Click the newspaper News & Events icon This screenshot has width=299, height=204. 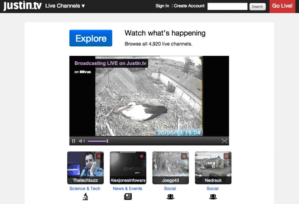pyautogui.click(x=128, y=197)
